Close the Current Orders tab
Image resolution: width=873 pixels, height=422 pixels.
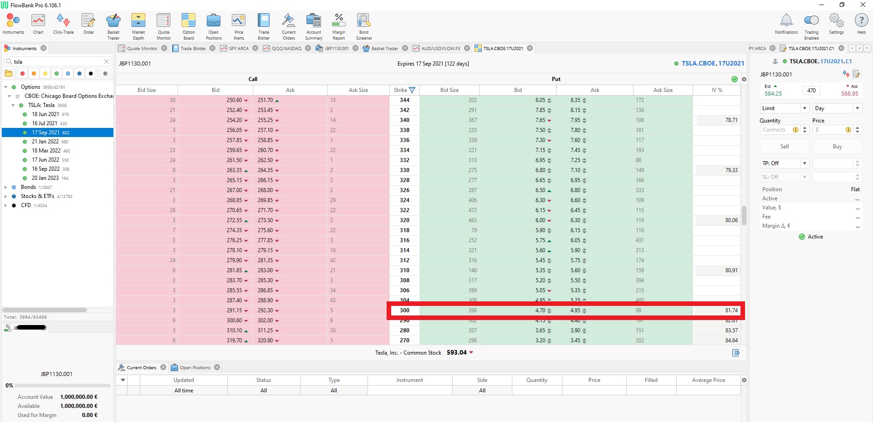pyautogui.click(x=163, y=367)
